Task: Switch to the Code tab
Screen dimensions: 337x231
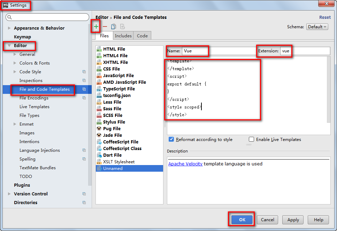Action: (x=142, y=36)
